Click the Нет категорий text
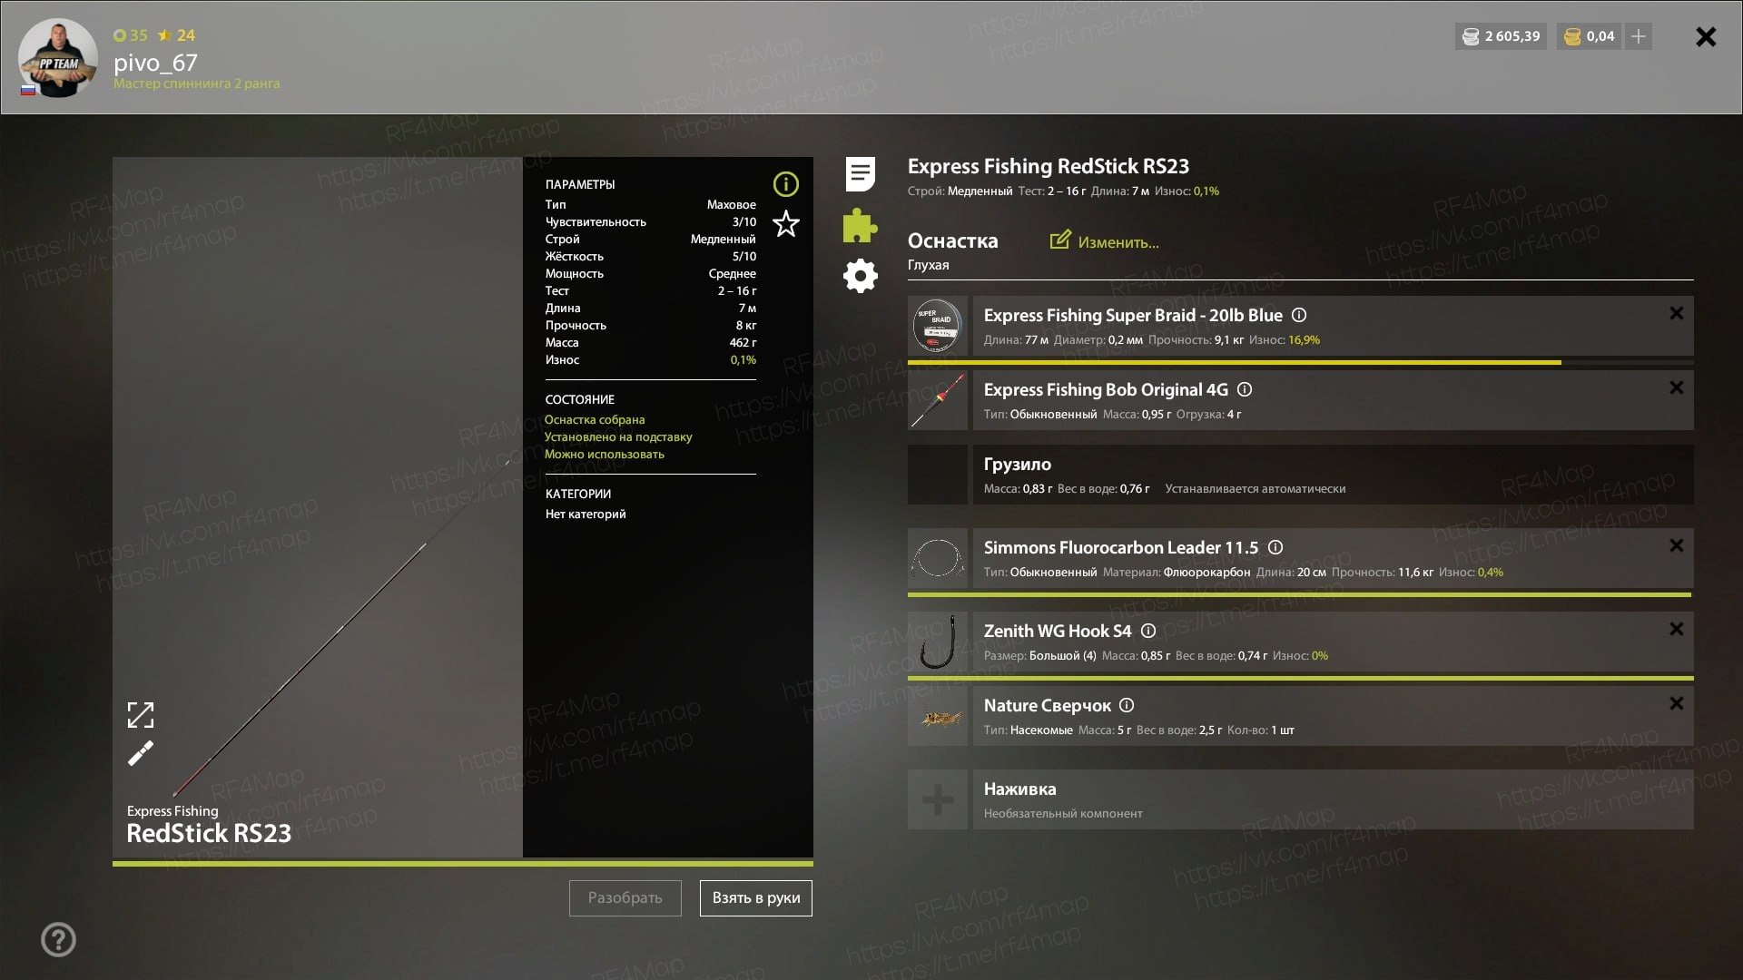Screen dimensions: 1743x980 pyautogui.click(x=586, y=514)
